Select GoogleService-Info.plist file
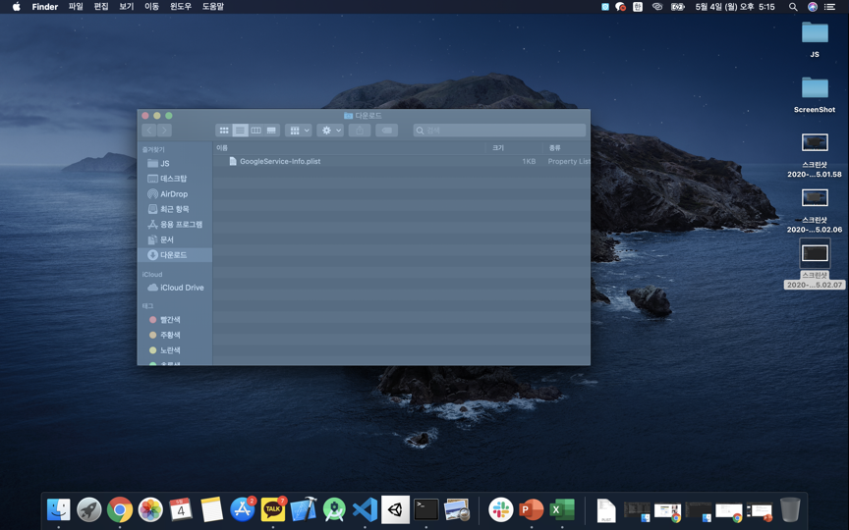The image size is (849, 530). tap(401, 161)
